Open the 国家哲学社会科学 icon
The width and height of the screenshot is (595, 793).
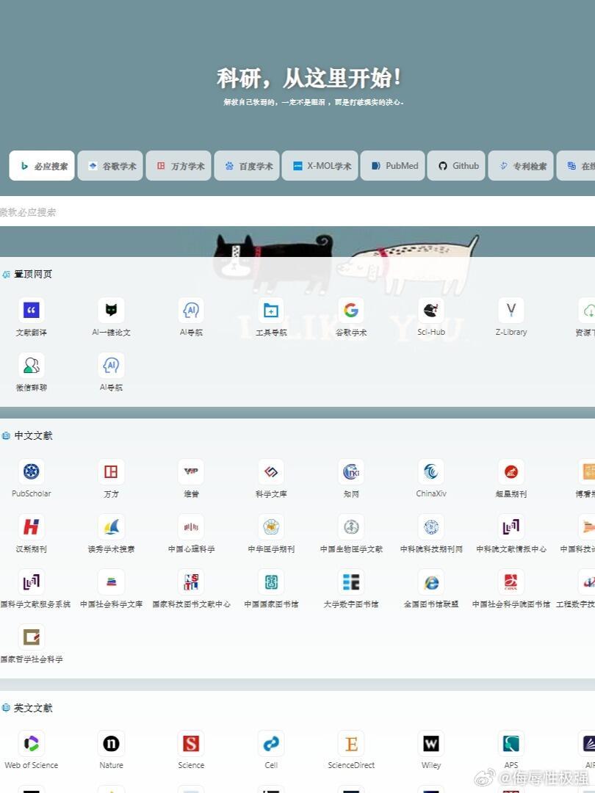pyautogui.click(x=32, y=637)
